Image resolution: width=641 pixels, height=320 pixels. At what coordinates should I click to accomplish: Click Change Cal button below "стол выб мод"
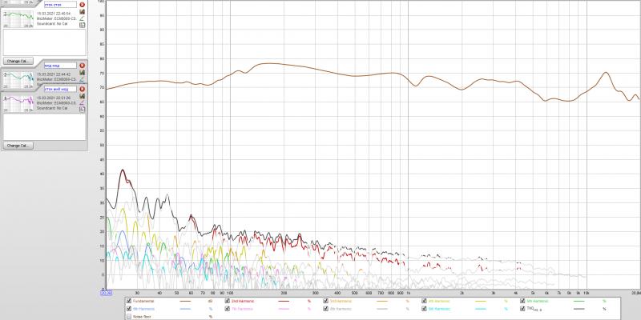tap(18, 146)
